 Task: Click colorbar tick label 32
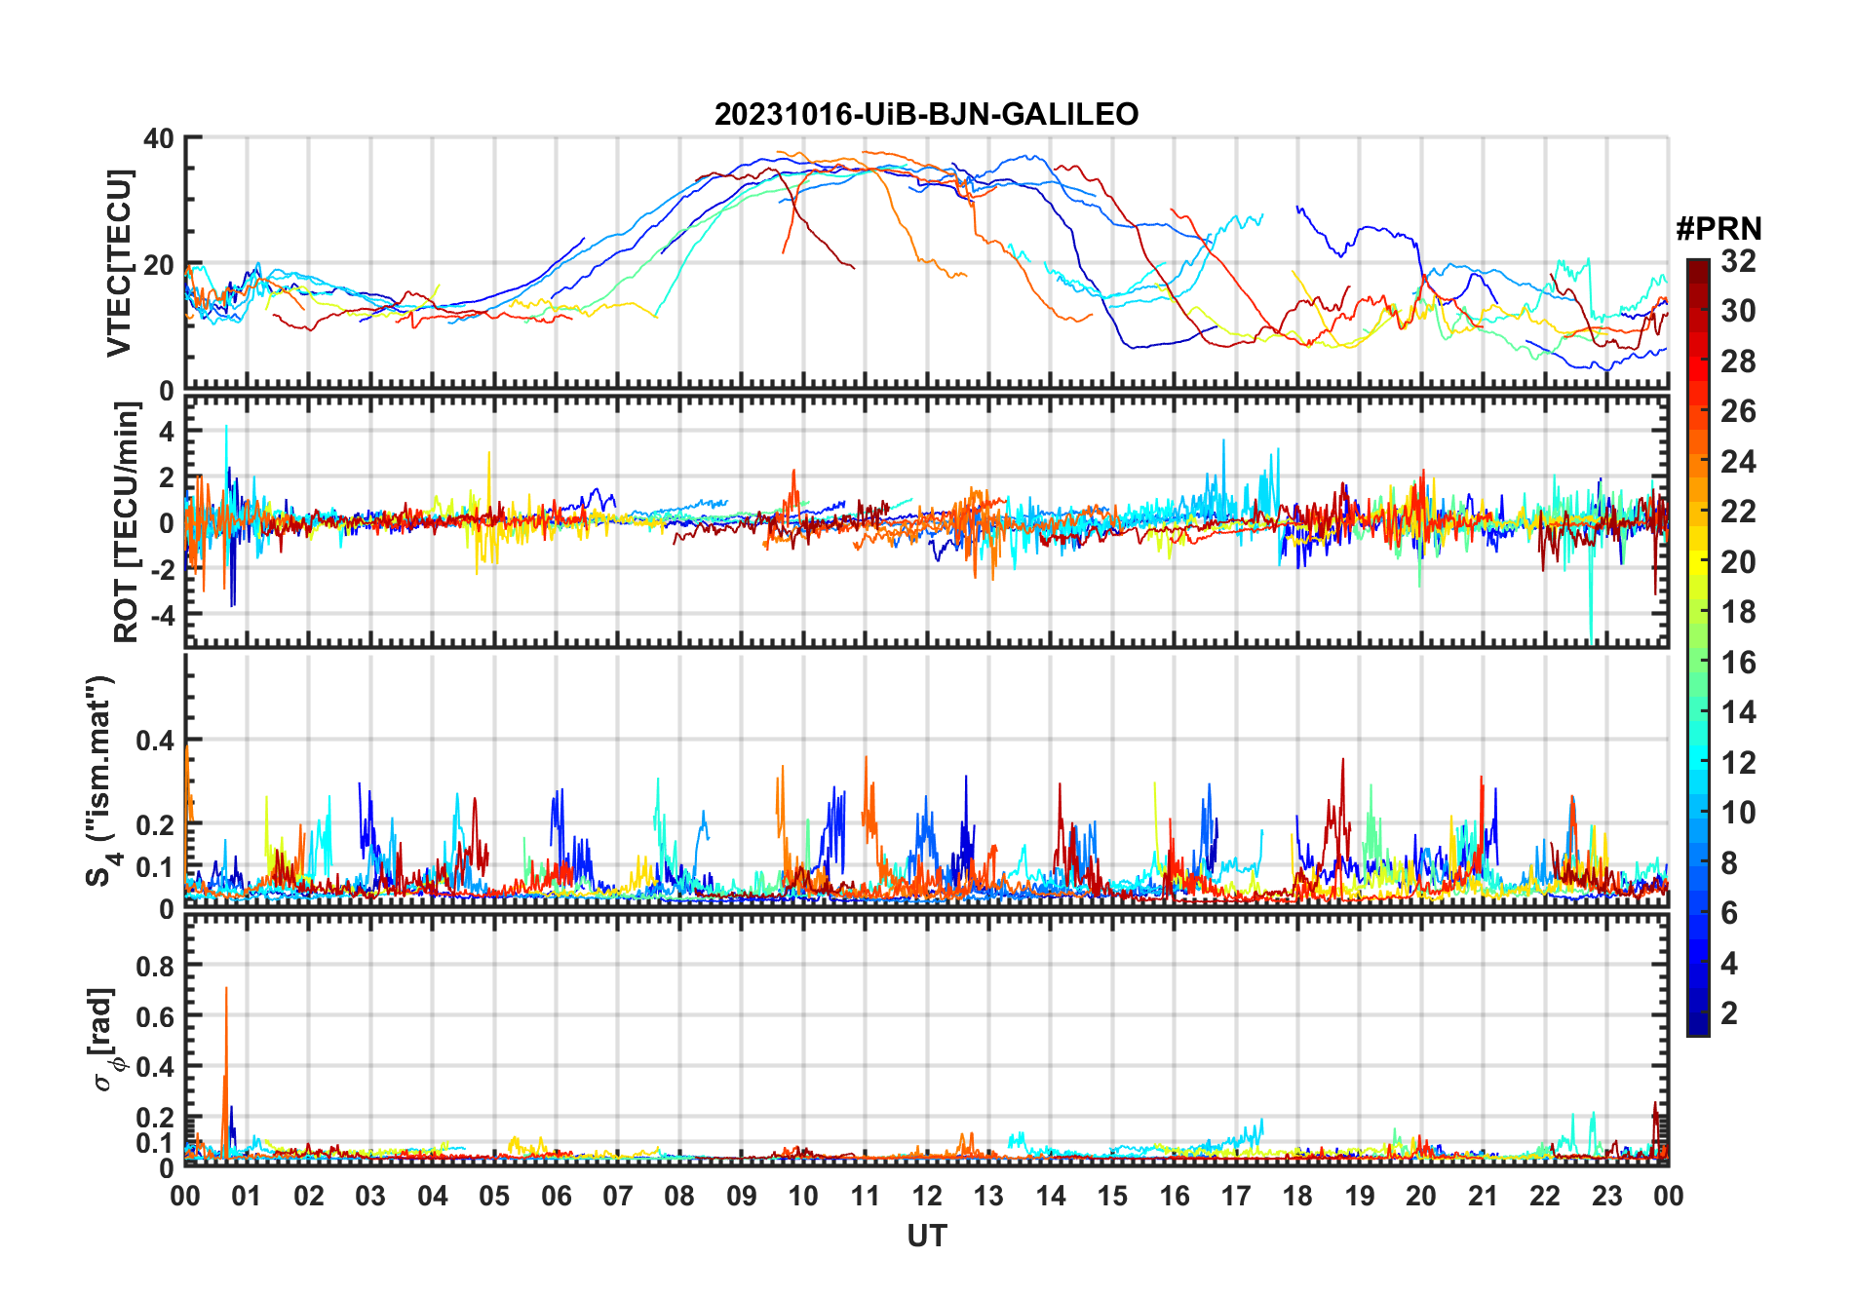(x=1738, y=261)
